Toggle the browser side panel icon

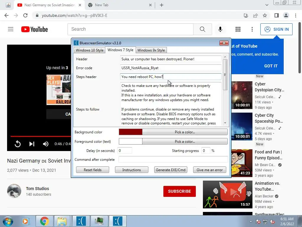click(277, 15)
